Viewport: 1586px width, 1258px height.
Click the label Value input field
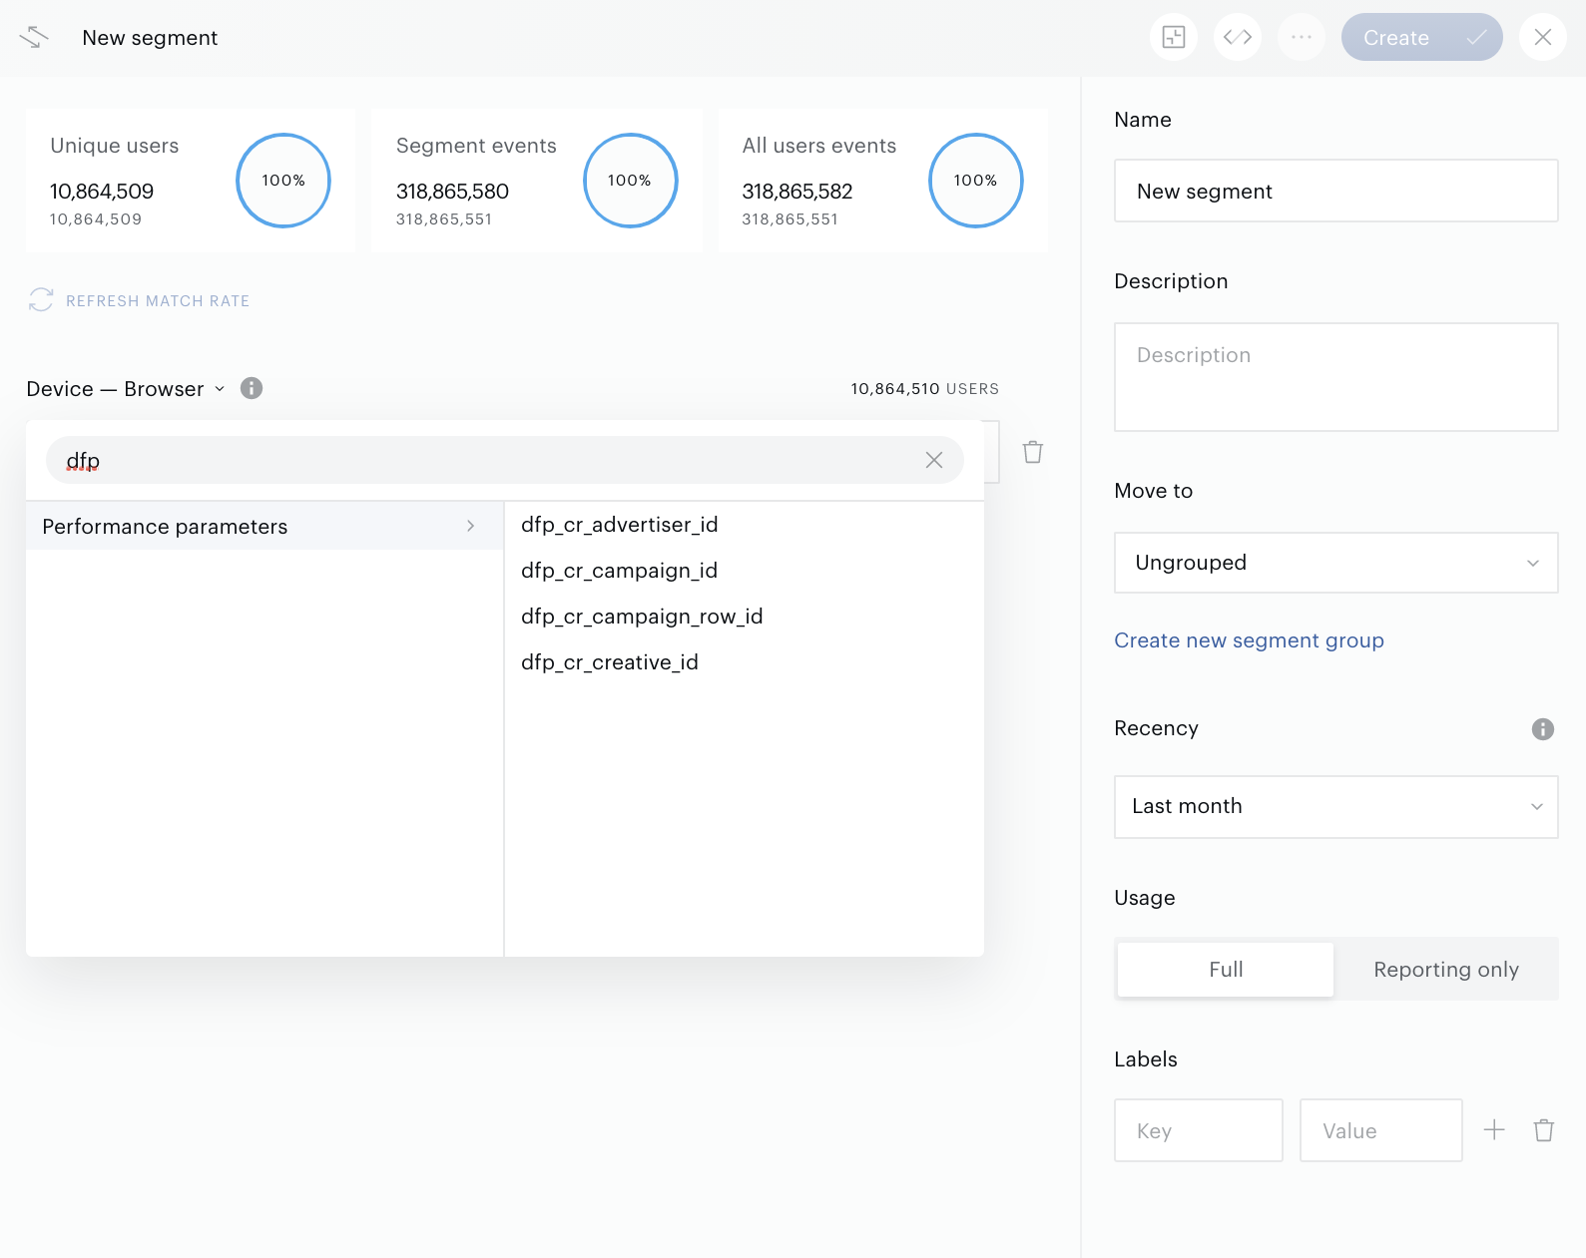pyautogui.click(x=1380, y=1130)
